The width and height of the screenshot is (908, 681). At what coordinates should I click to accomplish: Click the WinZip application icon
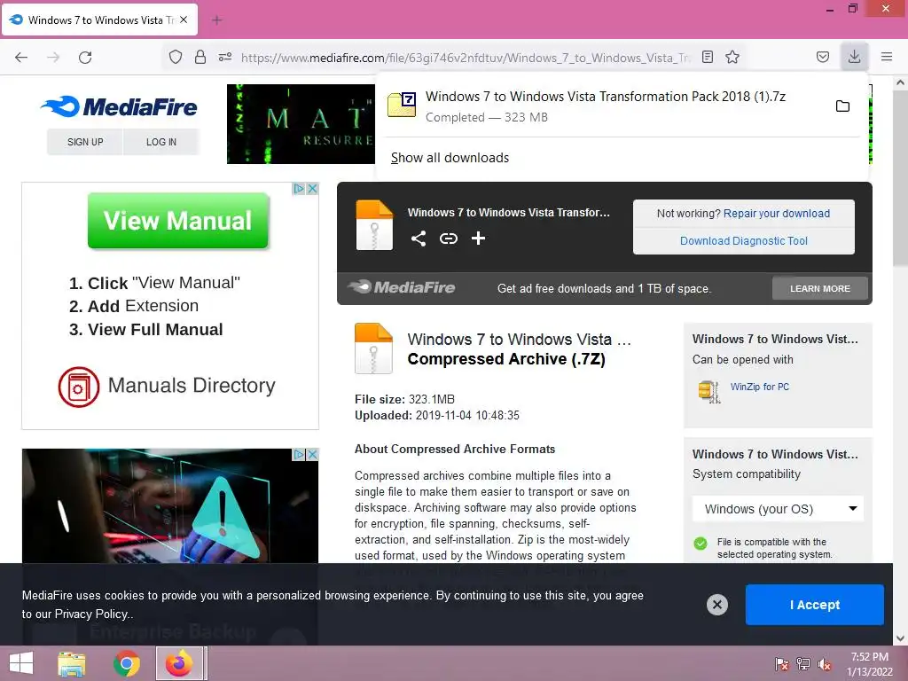coord(709,391)
